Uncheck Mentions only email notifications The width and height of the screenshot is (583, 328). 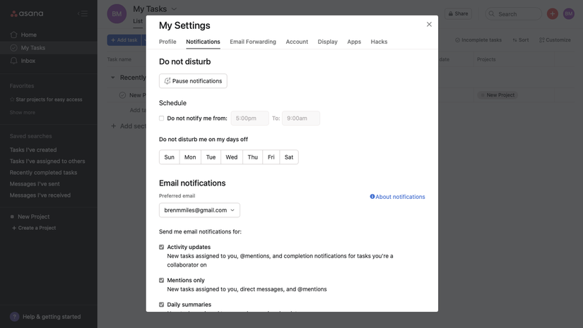click(162, 281)
